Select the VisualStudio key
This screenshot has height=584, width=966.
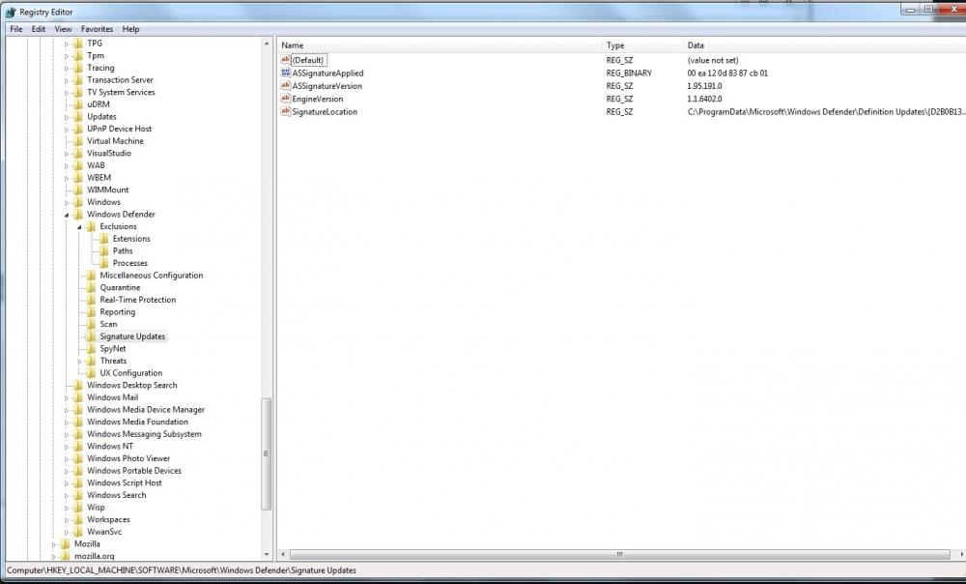(109, 153)
